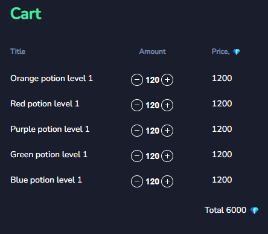Click minus icon for Red potion
The height and width of the screenshot is (234, 268).
(x=137, y=105)
